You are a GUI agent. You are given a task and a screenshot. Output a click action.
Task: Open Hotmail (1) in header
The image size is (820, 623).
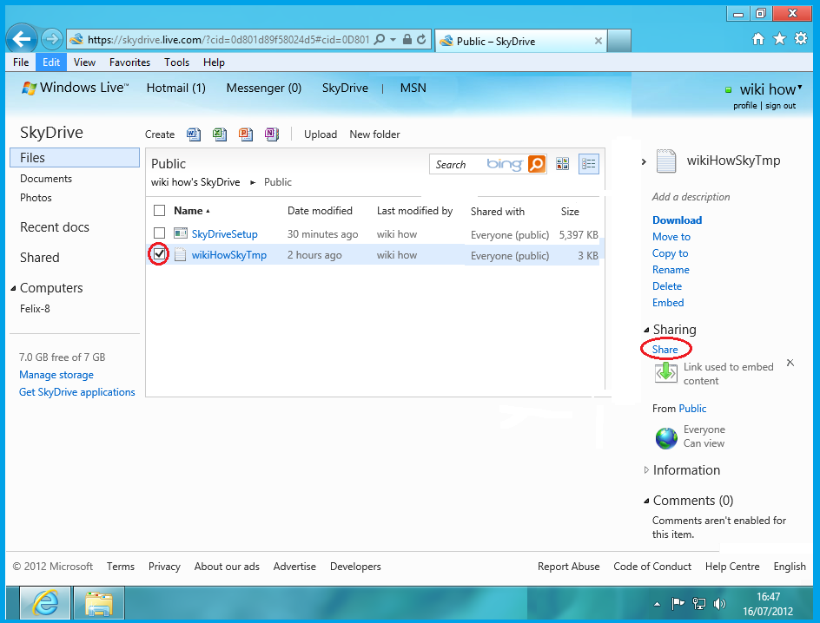[x=175, y=88]
